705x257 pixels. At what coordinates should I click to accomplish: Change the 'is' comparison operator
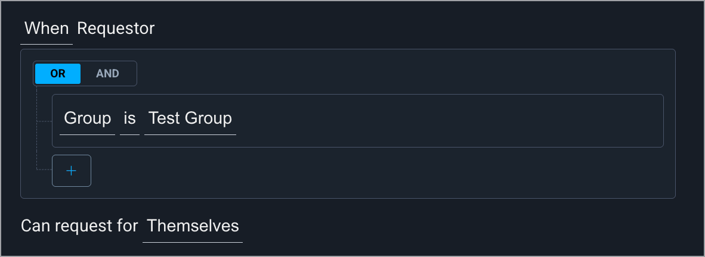point(129,119)
